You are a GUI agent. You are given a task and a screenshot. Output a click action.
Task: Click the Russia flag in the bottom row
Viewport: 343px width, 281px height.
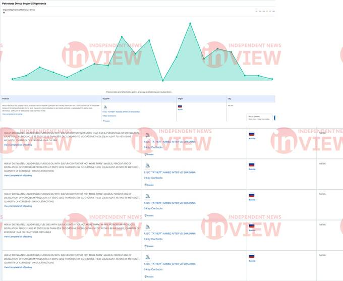pyautogui.click(x=252, y=256)
